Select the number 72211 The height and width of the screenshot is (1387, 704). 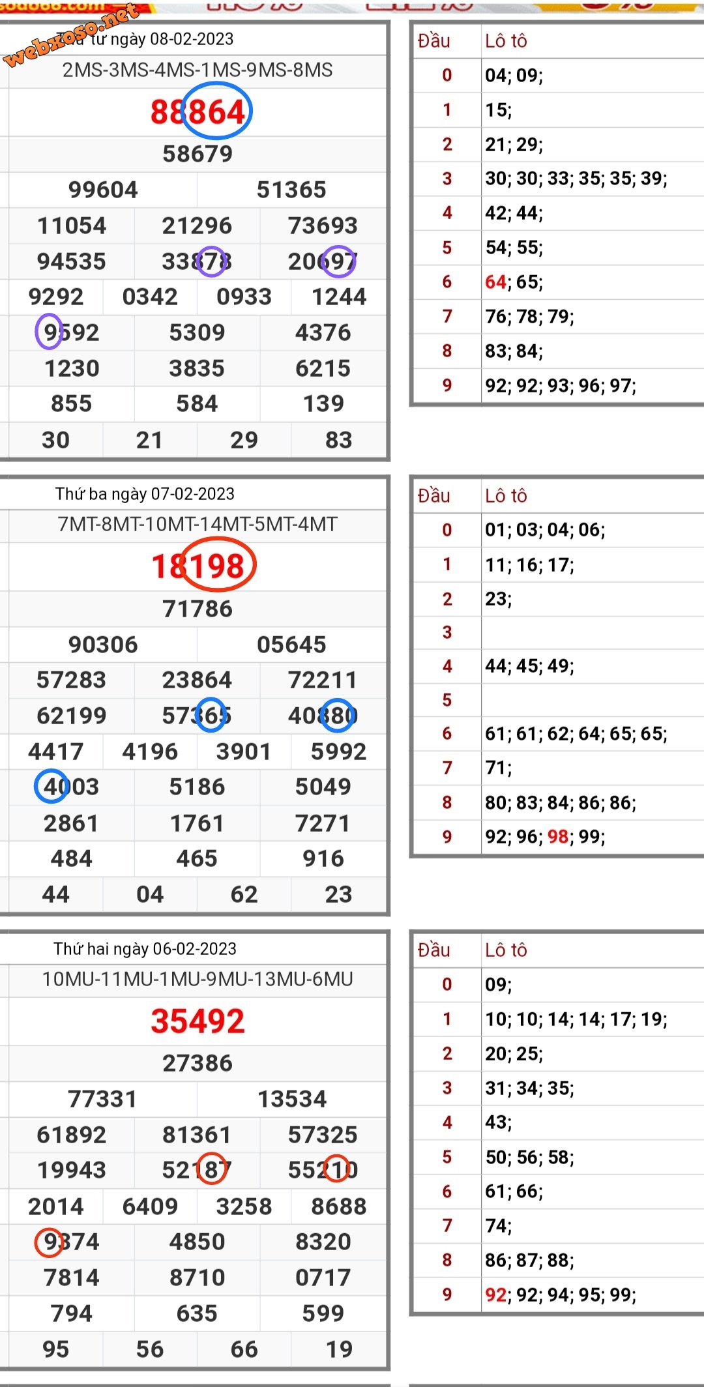[x=323, y=680]
